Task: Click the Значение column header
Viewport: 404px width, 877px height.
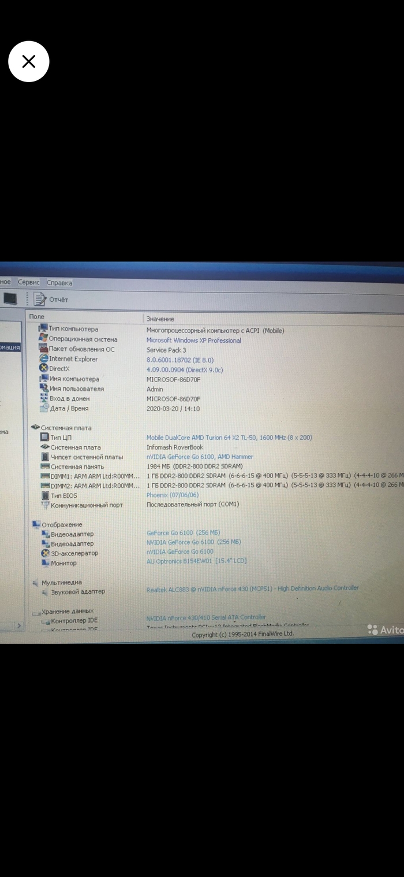Action: pos(160,319)
